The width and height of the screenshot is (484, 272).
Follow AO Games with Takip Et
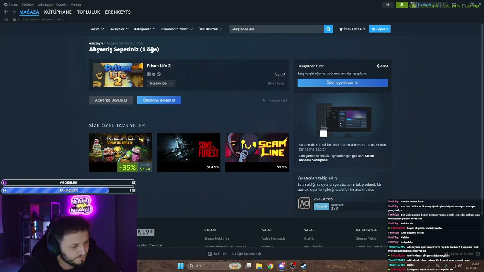321,207
